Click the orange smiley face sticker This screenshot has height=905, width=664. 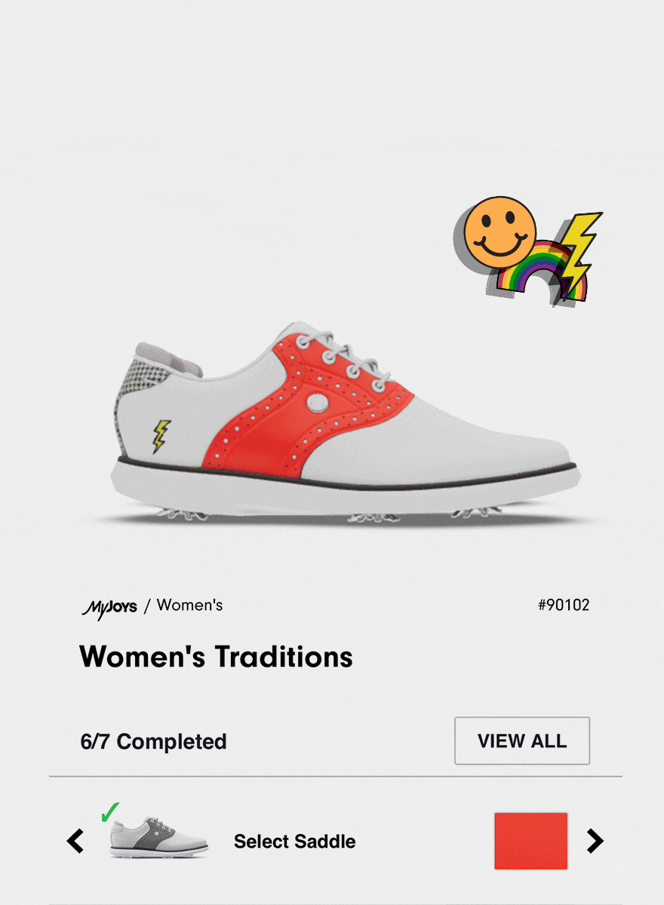coord(500,233)
